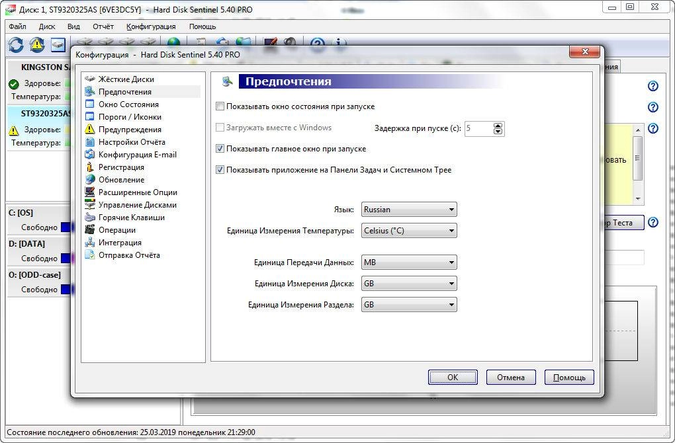Open Единица Измерения Температуры dropdown
Screen dimensions: 675x443
409,231
